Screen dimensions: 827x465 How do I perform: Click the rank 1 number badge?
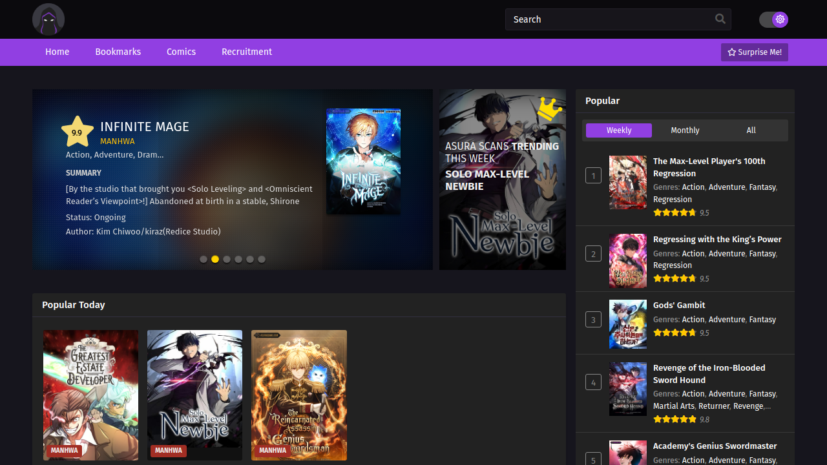(593, 175)
